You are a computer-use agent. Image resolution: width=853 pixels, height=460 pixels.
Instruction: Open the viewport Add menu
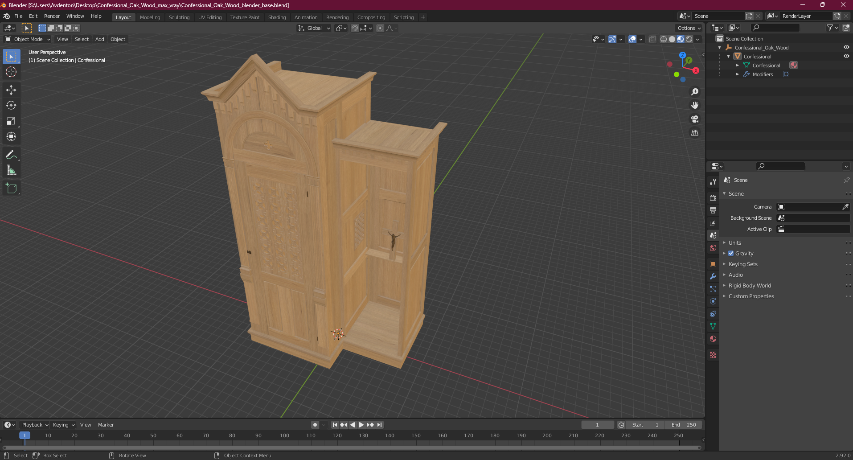[x=99, y=39]
